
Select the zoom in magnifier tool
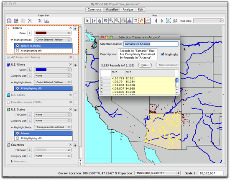112,21
